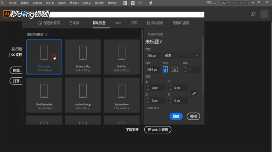The width and height of the screenshot is (272, 152).
Task: Click the Adobe Stock search field
Action: coord(234,3)
